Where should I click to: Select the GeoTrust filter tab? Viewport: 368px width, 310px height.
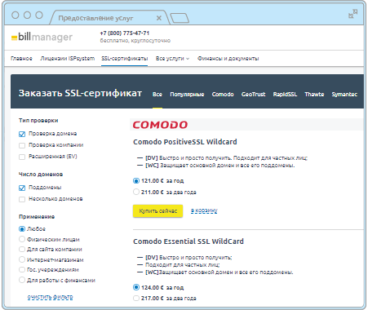253,95
